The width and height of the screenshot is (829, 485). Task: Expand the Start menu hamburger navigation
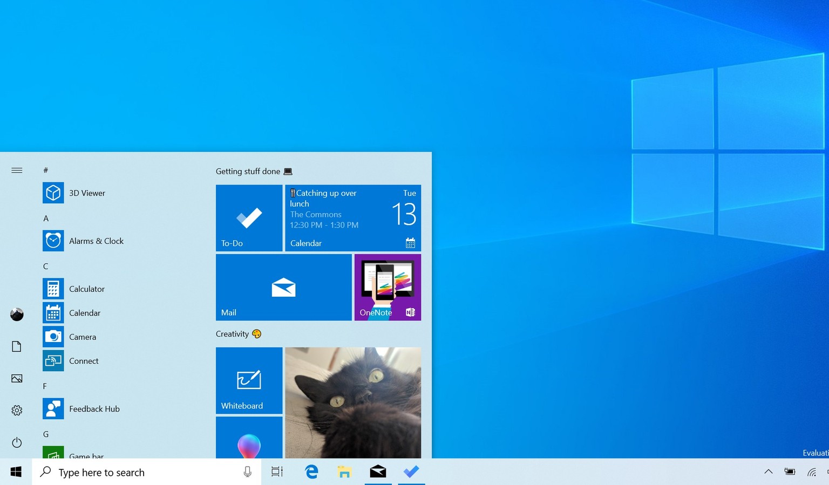point(17,170)
